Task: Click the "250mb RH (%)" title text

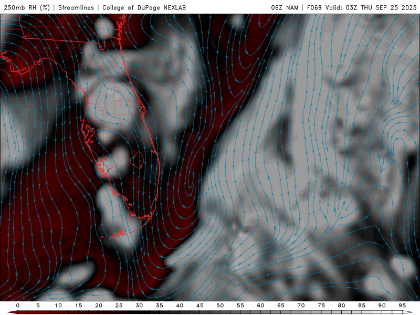Action: [27, 7]
